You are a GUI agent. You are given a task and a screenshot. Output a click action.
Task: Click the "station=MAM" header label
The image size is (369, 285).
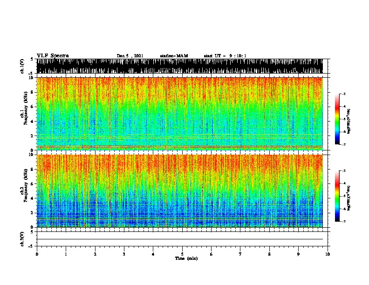(x=174, y=56)
